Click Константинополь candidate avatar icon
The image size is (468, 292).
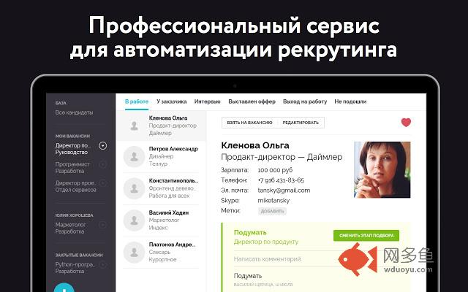tap(135, 188)
